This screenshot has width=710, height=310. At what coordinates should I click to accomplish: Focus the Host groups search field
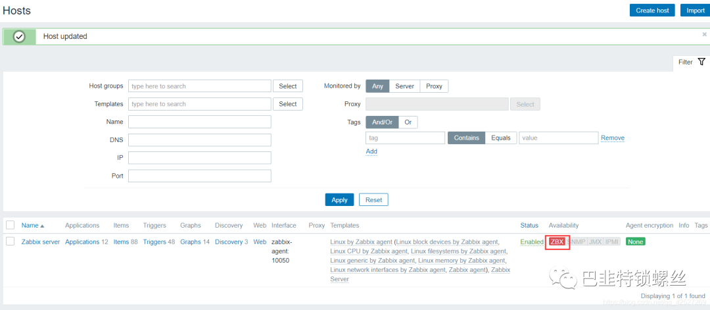[x=200, y=86]
